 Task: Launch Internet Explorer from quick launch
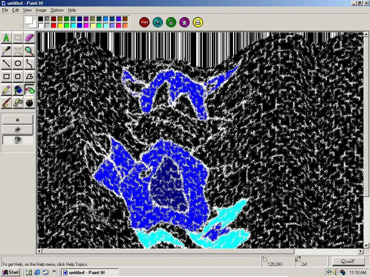pyautogui.click(x=37, y=273)
